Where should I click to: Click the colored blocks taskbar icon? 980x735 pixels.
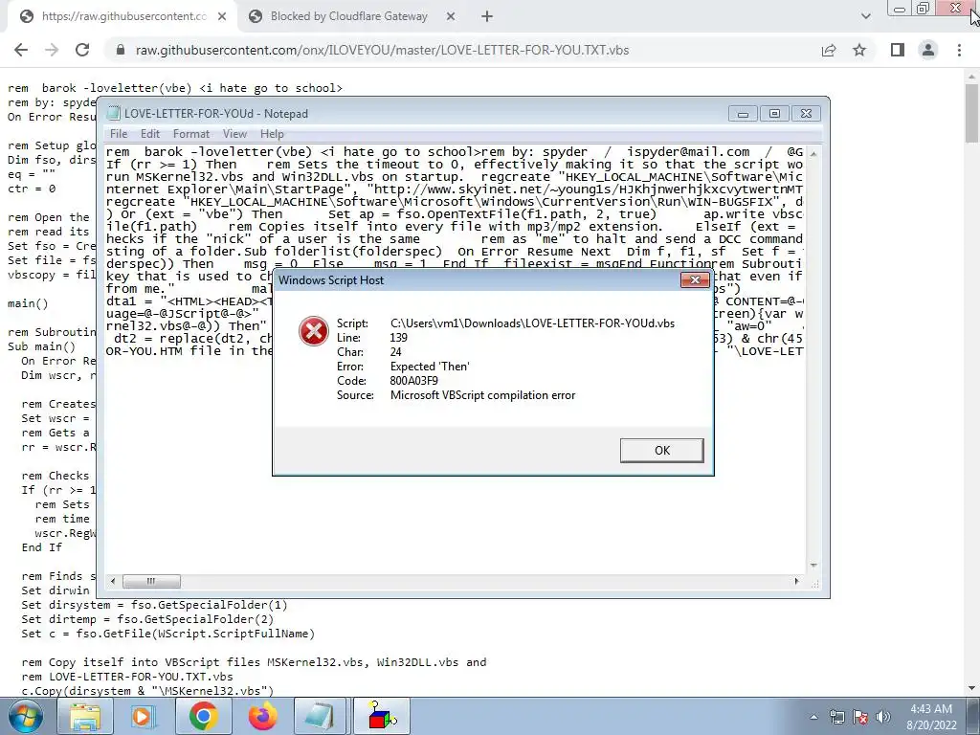click(x=381, y=716)
